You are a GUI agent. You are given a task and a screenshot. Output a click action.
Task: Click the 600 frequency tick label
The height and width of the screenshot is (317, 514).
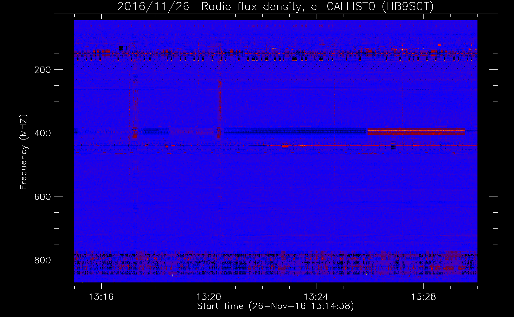point(43,197)
